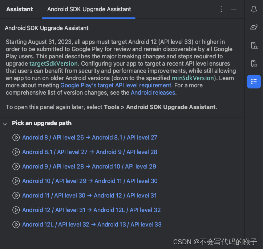Open Google Play's target API level requirement link
This screenshot has height=249, width=263.
point(116,86)
